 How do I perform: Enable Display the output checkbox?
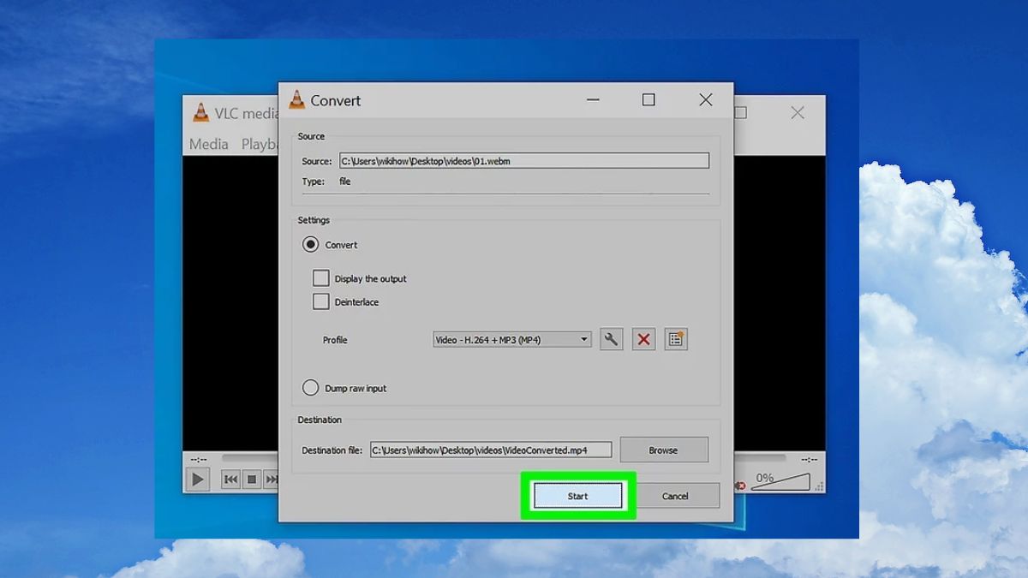coord(320,278)
